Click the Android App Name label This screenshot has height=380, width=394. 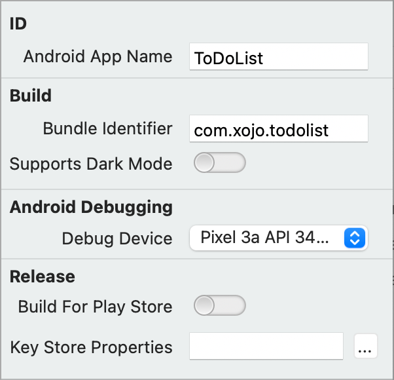point(98,56)
